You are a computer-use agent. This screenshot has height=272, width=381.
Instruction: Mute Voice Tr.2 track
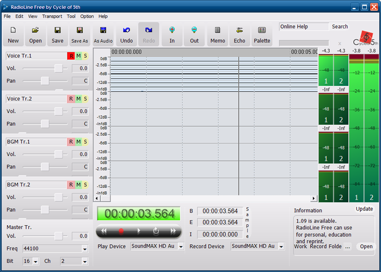[x=78, y=99]
